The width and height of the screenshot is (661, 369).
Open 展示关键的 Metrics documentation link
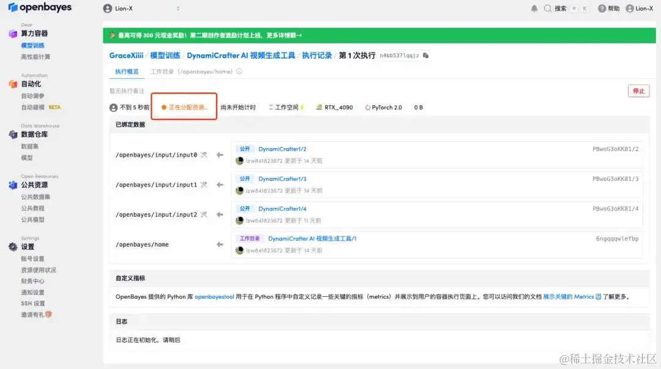click(x=572, y=297)
